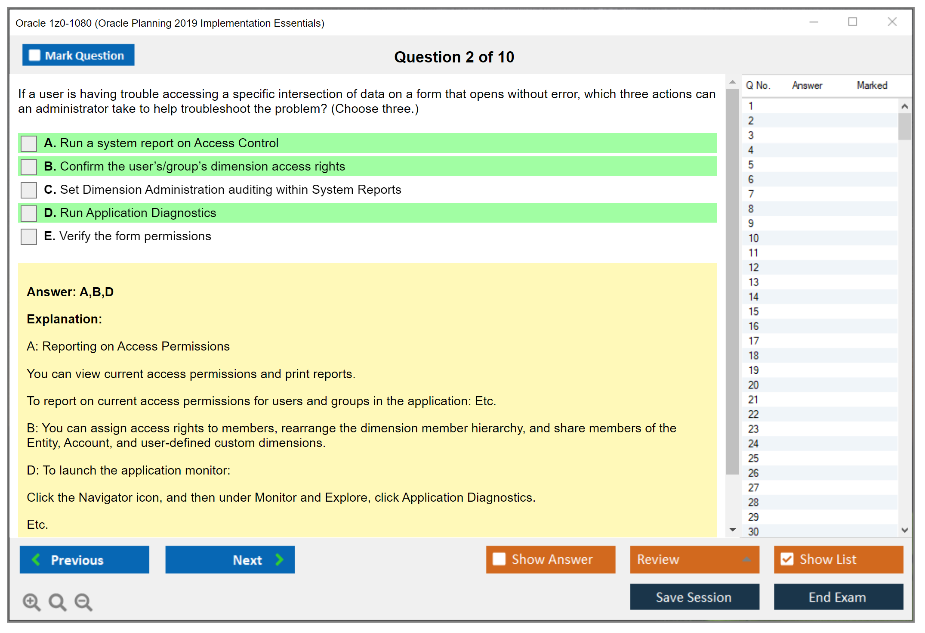Click the question list scroll-up arrow
This screenshot has height=633, width=925.
click(905, 105)
